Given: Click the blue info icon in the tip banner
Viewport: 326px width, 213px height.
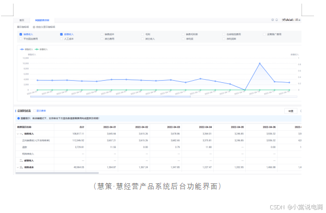Looking at the screenshot, I should click(x=18, y=118).
